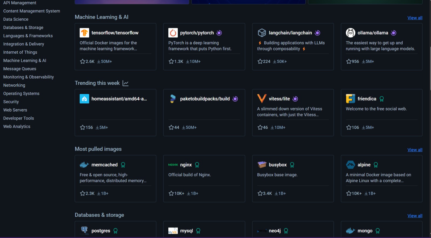The height and width of the screenshot is (238, 431).
Task: Click View all for Machine Learning & AI
Action: [x=415, y=18]
